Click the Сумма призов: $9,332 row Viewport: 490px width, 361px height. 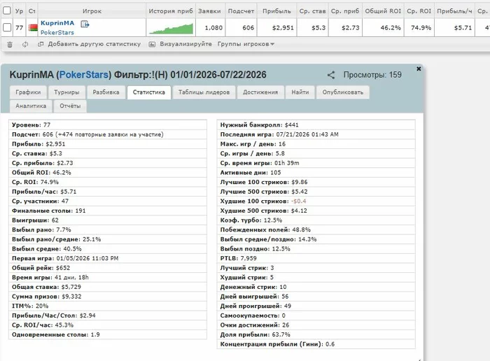(108, 297)
